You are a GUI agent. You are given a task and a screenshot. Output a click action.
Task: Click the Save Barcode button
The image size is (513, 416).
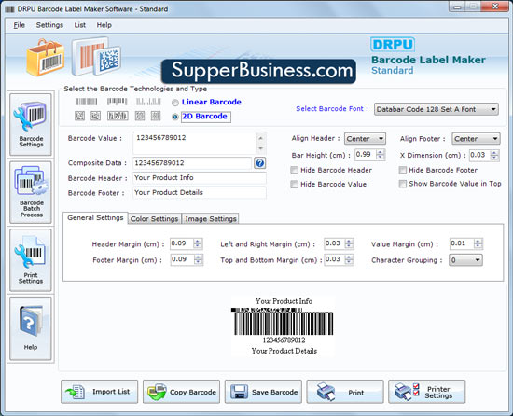click(263, 392)
